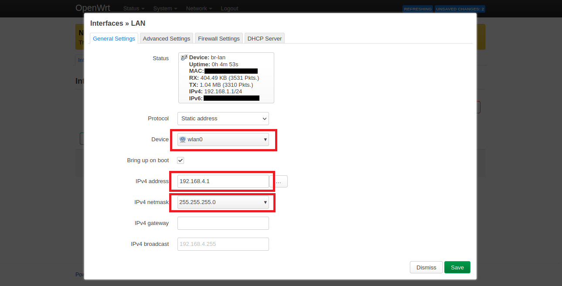The width and height of the screenshot is (562, 286).
Task: Switch to the DHCP Server tab
Action: pos(265,38)
